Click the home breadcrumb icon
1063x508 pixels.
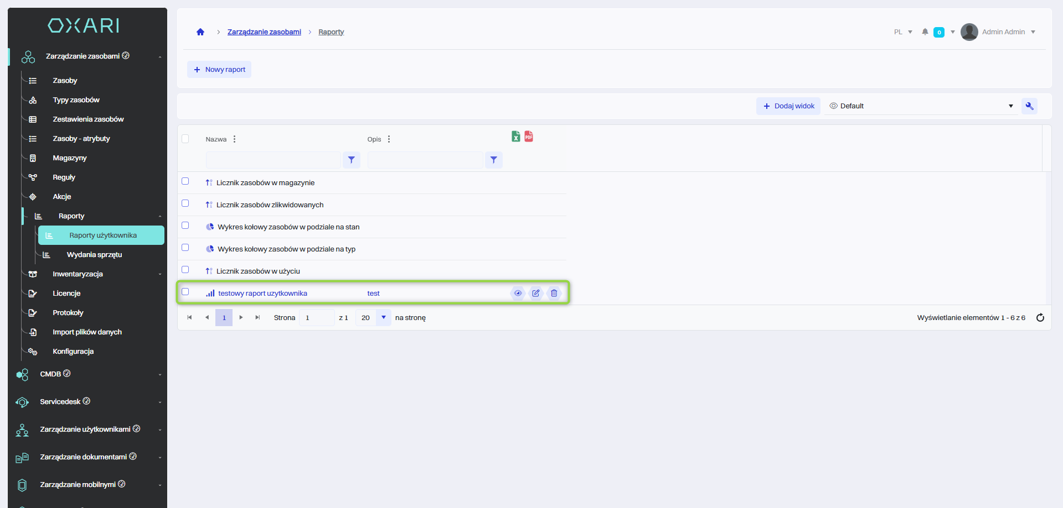point(200,32)
